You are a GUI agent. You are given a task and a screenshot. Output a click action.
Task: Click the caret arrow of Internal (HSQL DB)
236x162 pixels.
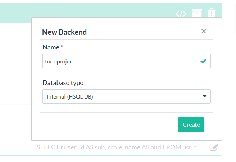pos(205,96)
